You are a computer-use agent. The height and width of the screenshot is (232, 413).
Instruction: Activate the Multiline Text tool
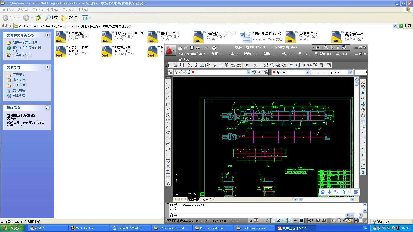168,184
